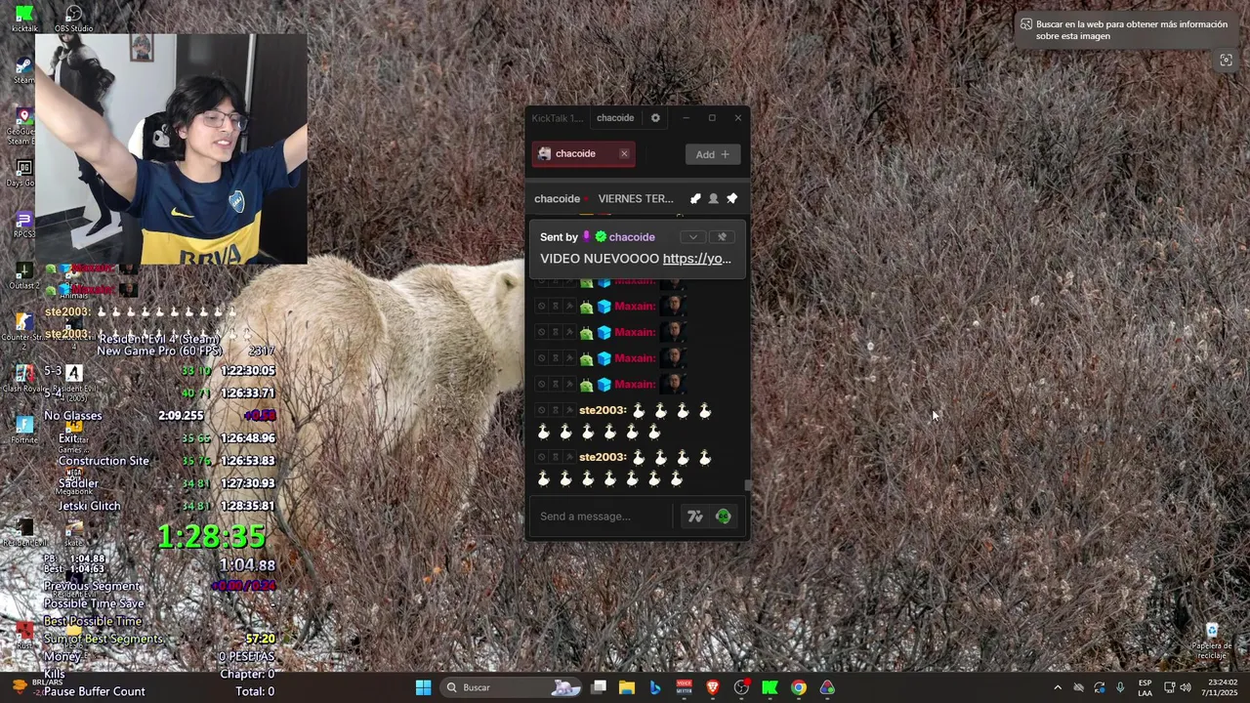
Task: Open OBS Studio desktop shortcut
Action: tap(74, 18)
